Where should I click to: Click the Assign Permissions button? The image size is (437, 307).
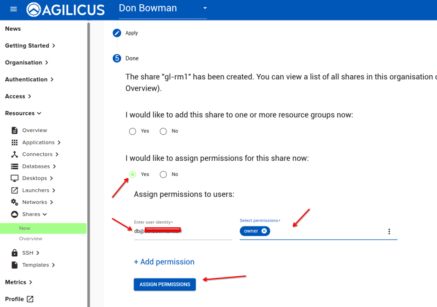tap(165, 284)
